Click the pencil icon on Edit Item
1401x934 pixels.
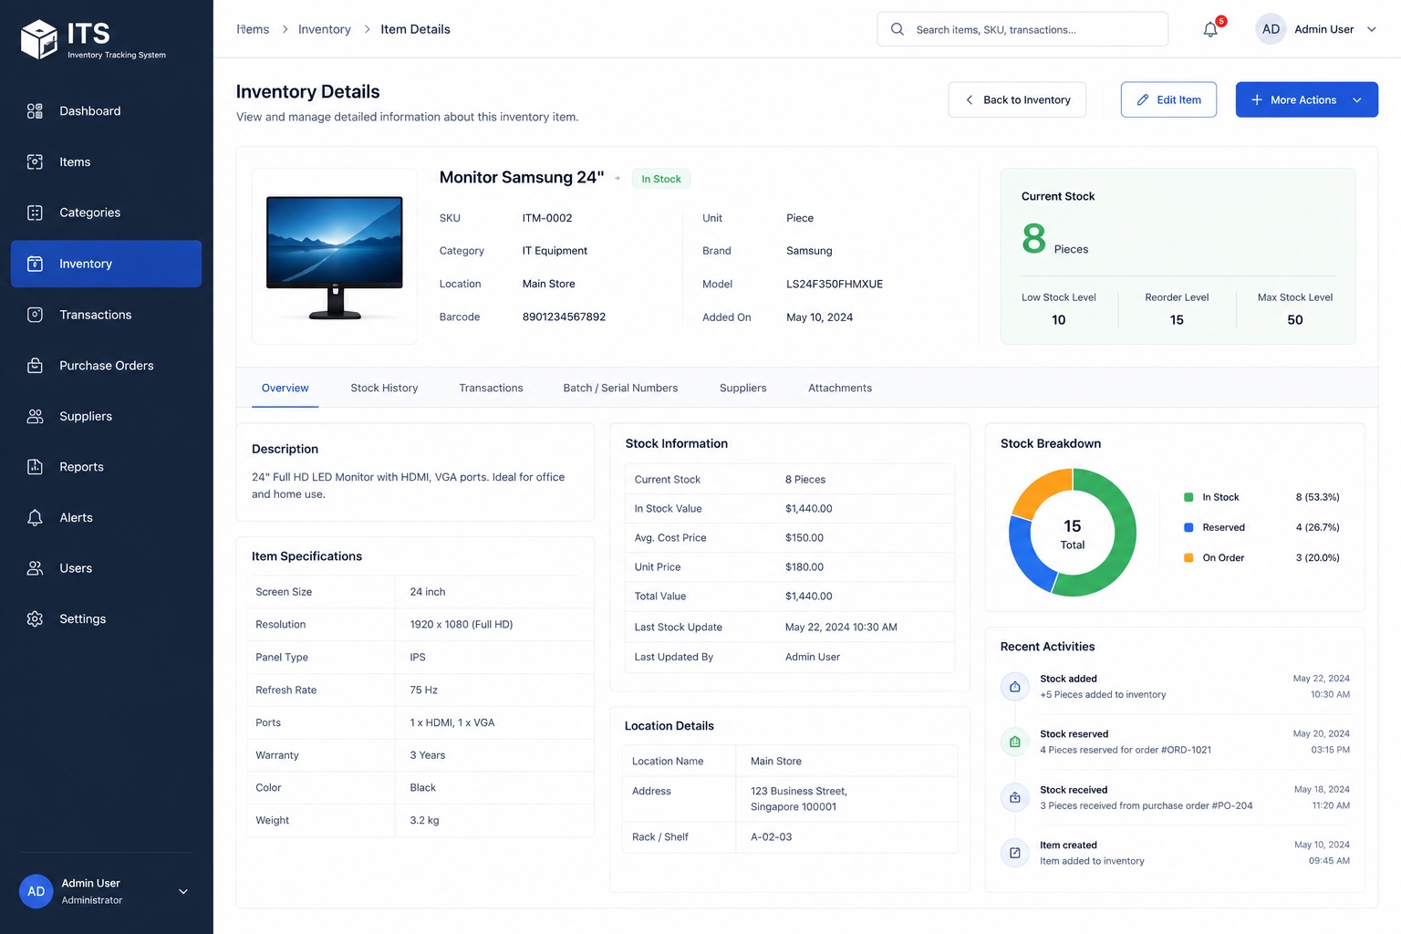click(1143, 100)
